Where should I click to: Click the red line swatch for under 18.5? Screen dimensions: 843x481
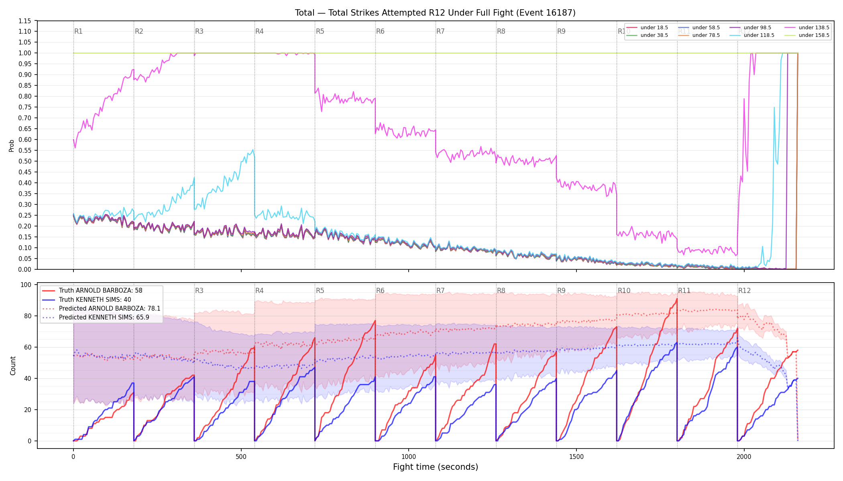632,28
